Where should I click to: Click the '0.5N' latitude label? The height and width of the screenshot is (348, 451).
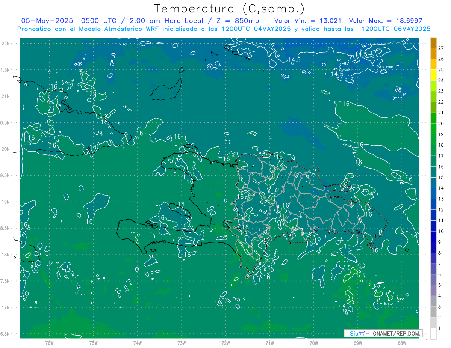click(x=5, y=123)
